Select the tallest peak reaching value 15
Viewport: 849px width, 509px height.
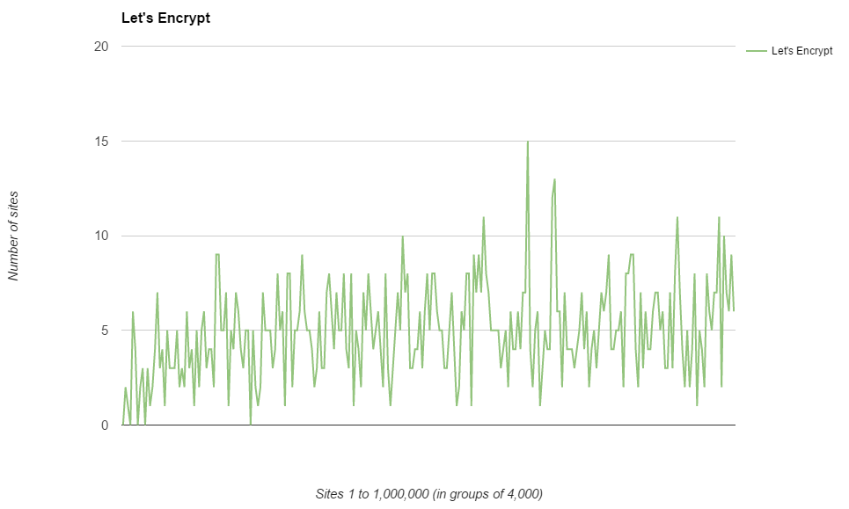(x=528, y=140)
